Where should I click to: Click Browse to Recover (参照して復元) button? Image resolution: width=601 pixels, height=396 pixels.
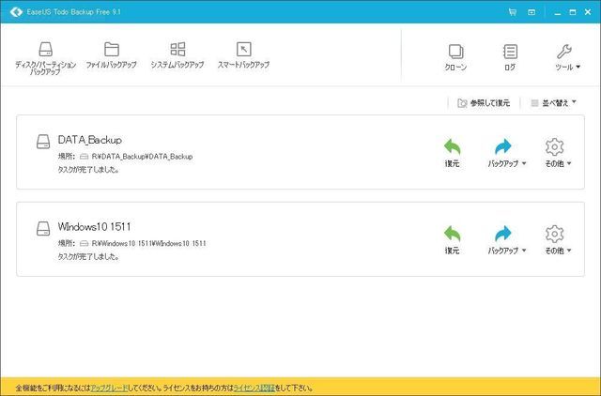[484, 103]
